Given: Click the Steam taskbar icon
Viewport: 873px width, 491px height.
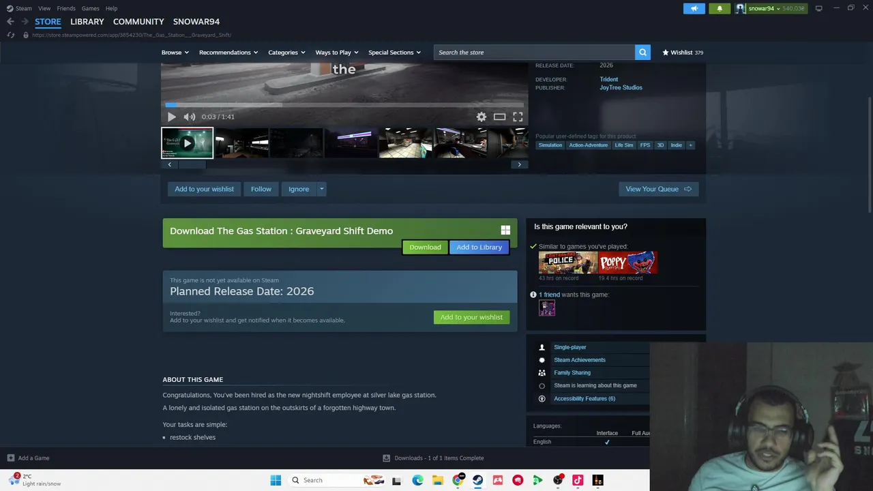Looking at the screenshot, I should point(477,480).
